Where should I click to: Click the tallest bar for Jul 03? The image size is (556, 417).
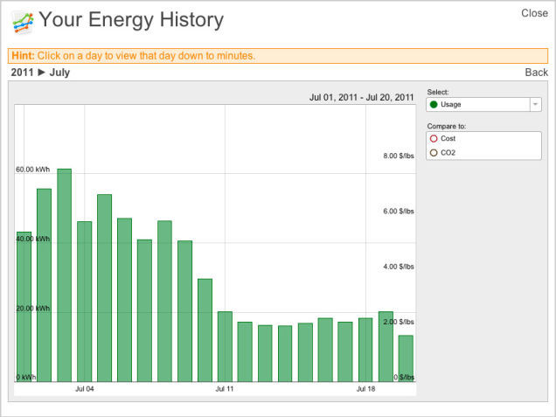(65, 275)
